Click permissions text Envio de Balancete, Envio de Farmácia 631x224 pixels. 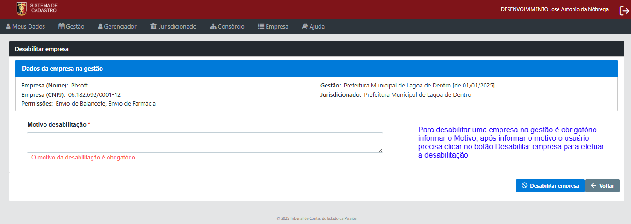pyautogui.click(x=106, y=104)
